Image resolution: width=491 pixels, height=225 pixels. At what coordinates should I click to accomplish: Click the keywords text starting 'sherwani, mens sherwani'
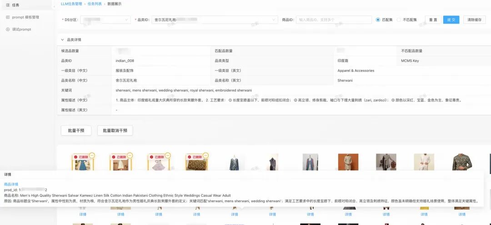tap(184, 90)
